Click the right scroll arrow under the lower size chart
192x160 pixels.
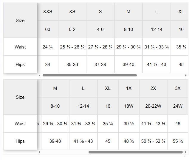pos(185,152)
